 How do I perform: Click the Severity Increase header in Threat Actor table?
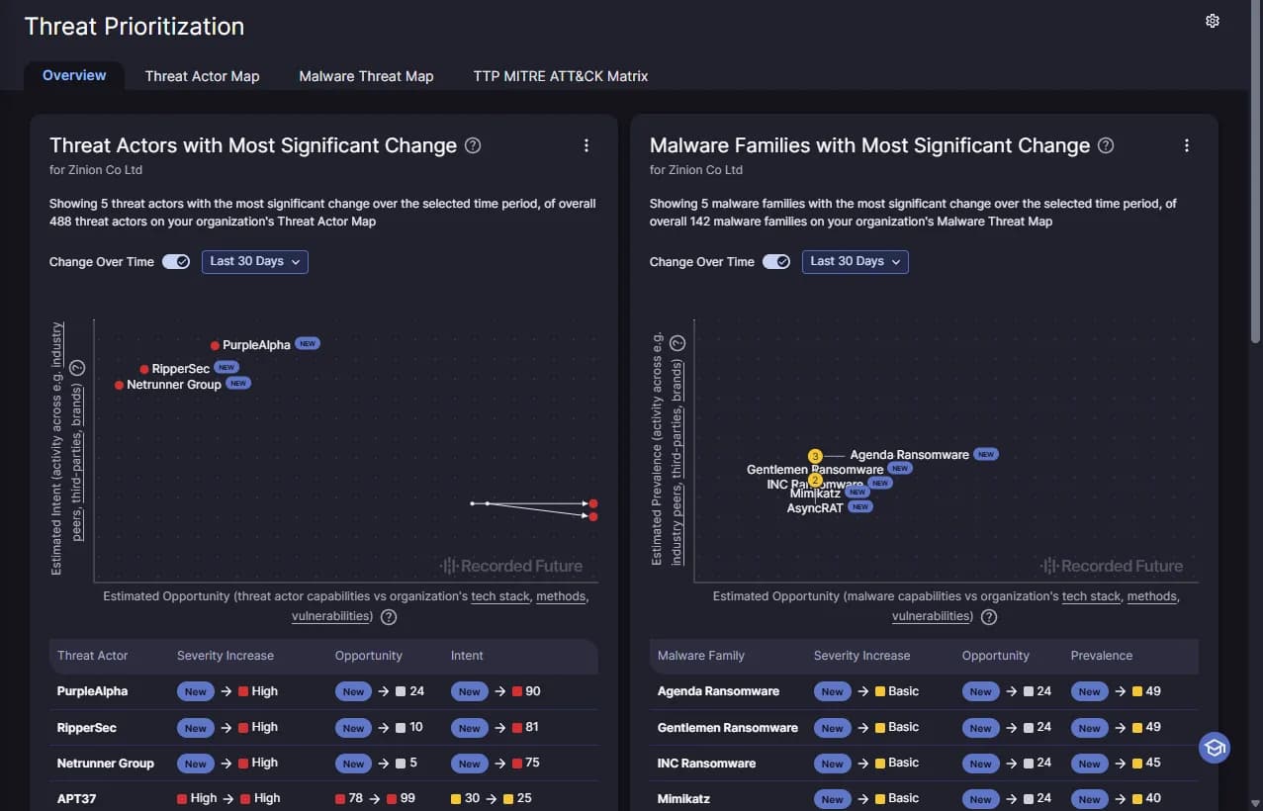[x=226, y=656]
